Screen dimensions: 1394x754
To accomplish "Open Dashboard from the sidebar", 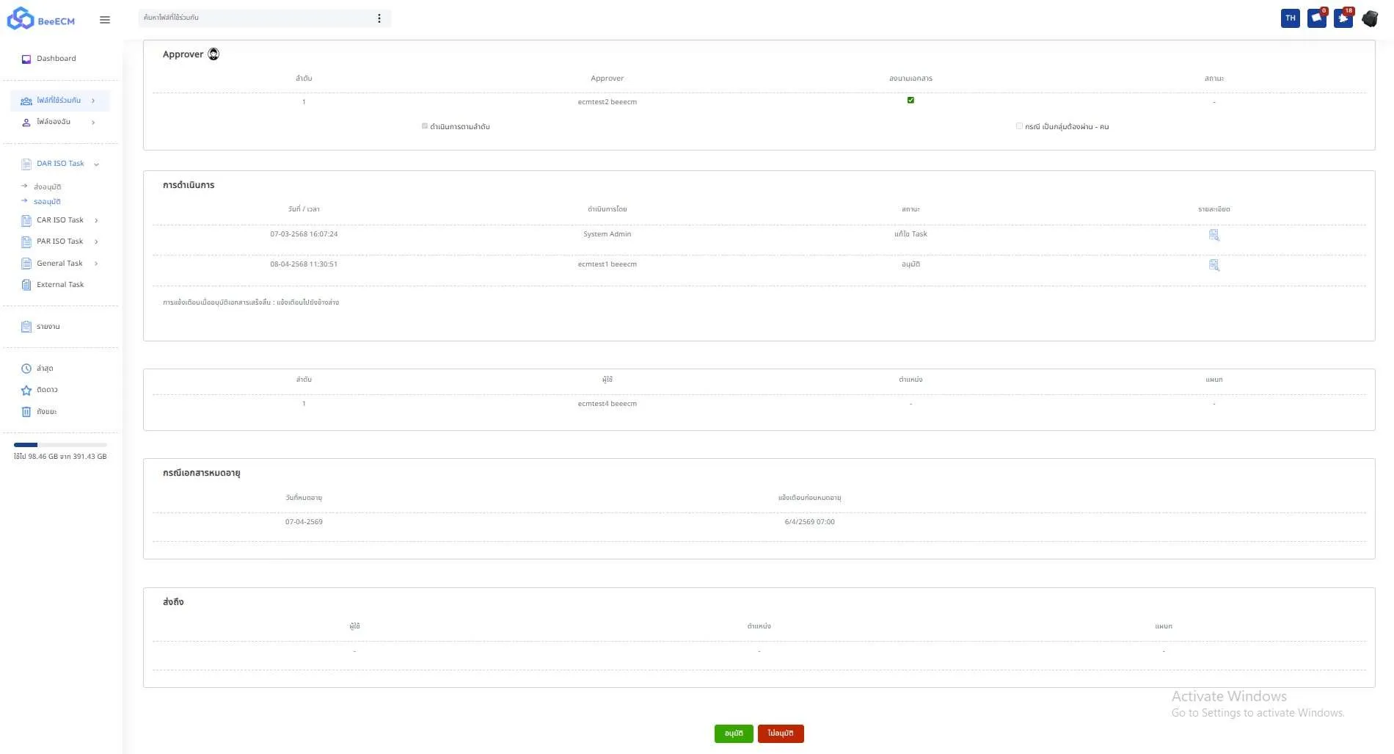I will point(56,59).
